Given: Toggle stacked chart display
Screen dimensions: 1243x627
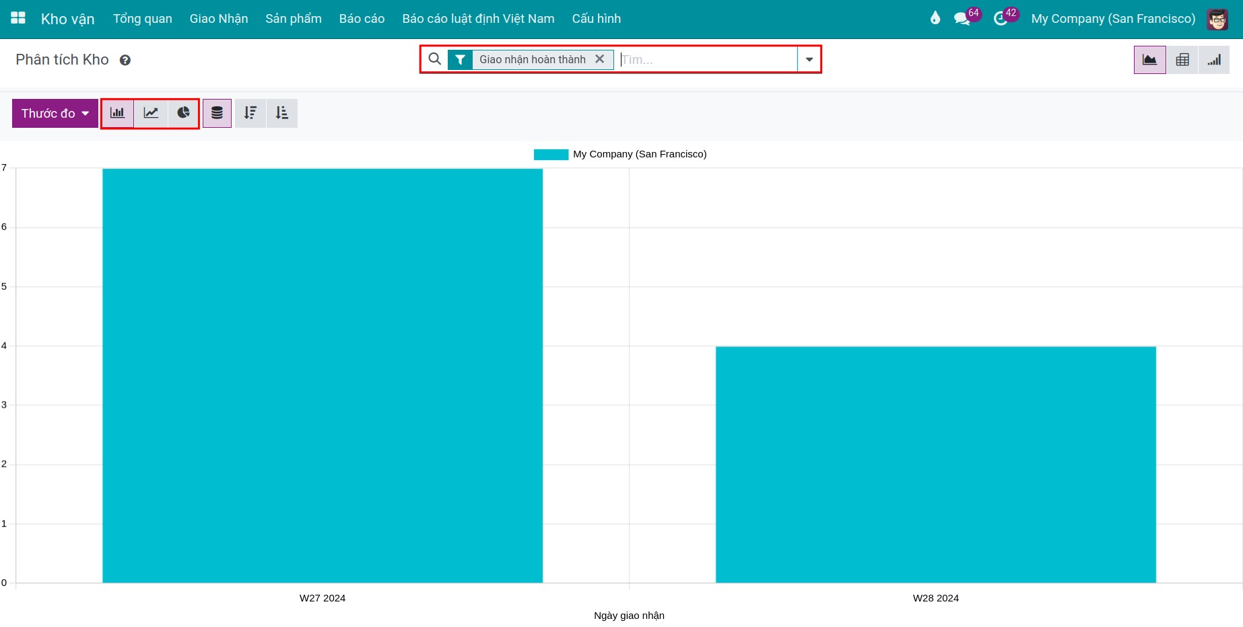Looking at the screenshot, I should tap(217, 113).
